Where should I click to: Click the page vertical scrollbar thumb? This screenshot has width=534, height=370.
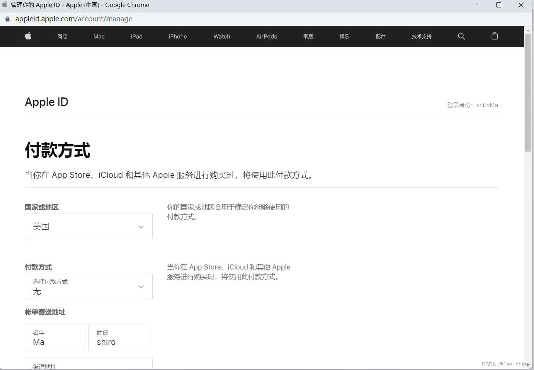pyautogui.click(x=528, y=93)
